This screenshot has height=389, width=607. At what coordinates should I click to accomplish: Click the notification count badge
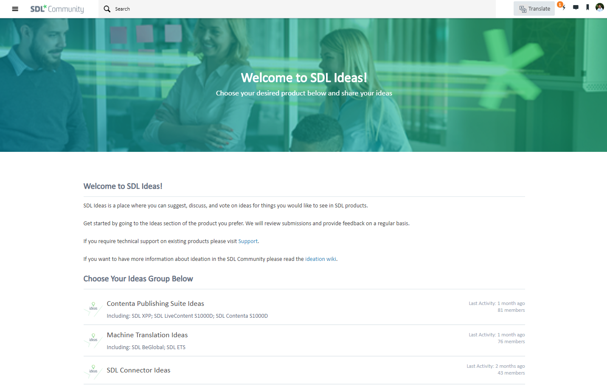click(x=560, y=5)
